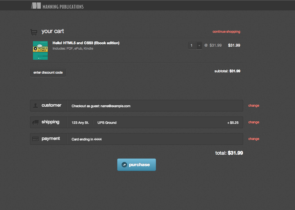Select the UPS Ground shipping text
The width and height of the screenshot is (295, 210).
(x=107, y=123)
